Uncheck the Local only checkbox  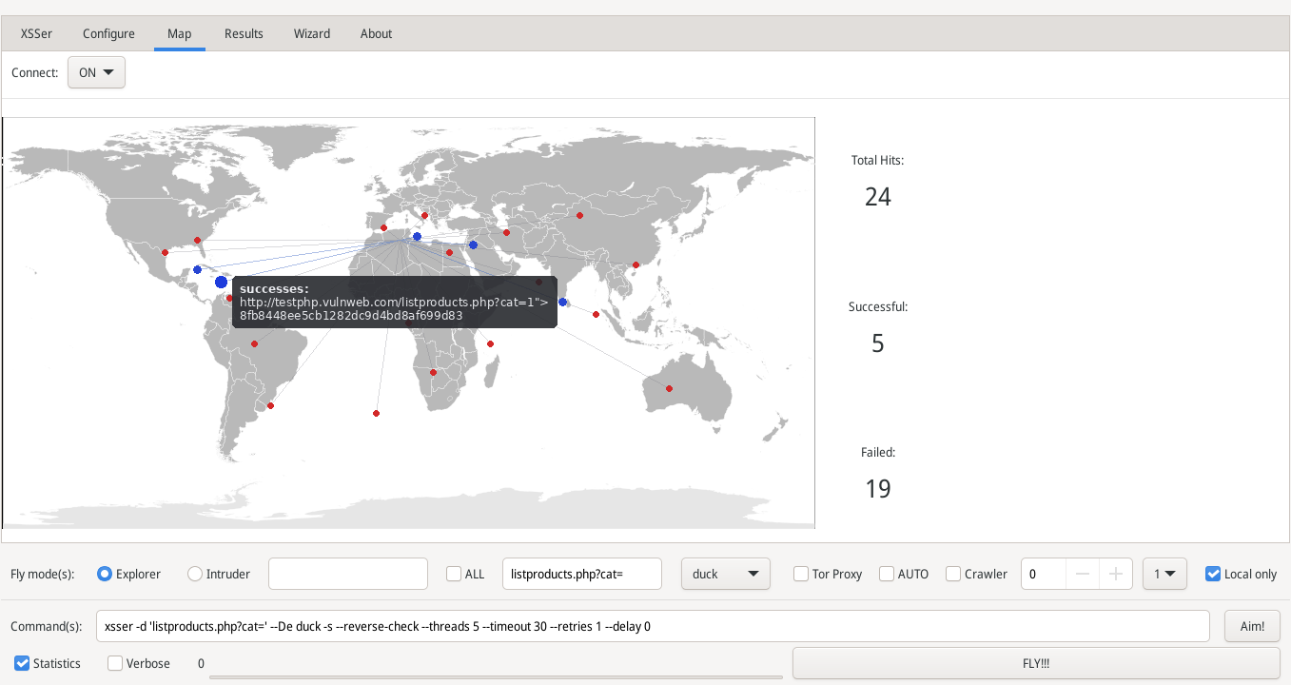[1241, 574]
